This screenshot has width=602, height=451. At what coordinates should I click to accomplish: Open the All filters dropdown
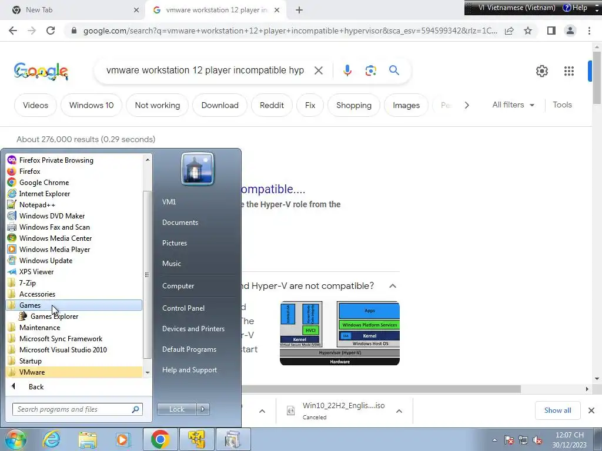513,105
